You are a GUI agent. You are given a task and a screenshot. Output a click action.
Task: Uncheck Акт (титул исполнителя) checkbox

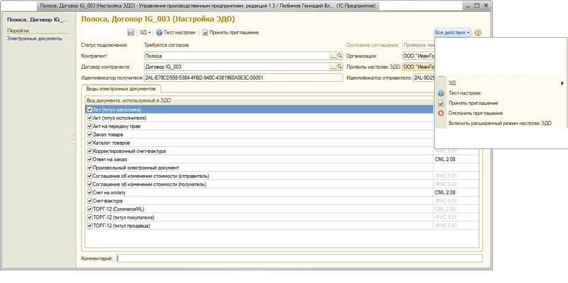coord(89,118)
